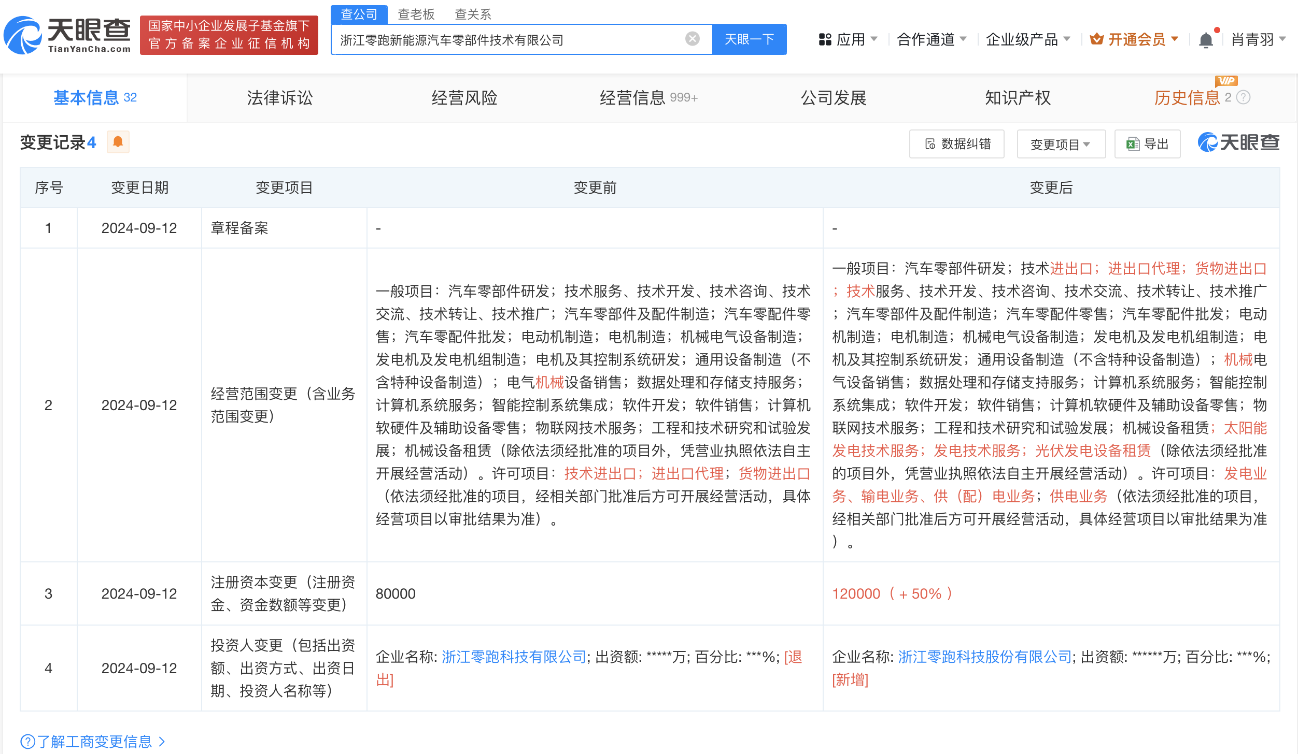This screenshot has height=754, width=1298.
Task: Click the crown icon beside 开通会员
Action: coord(1096,39)
